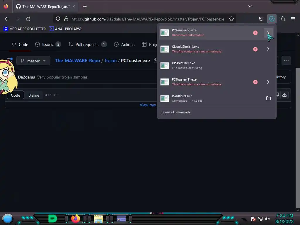Open the green chat app taskbar icon

click(53, 219)
